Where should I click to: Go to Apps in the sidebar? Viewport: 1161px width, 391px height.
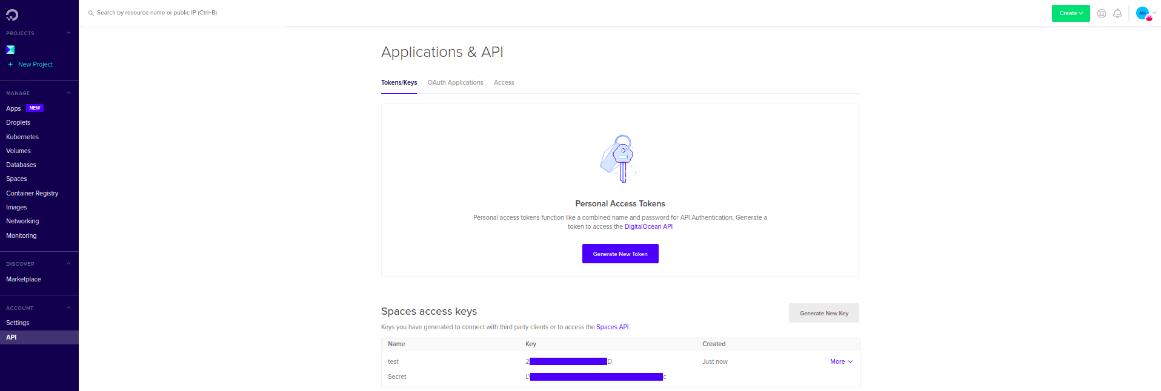(x=13, y=108)
